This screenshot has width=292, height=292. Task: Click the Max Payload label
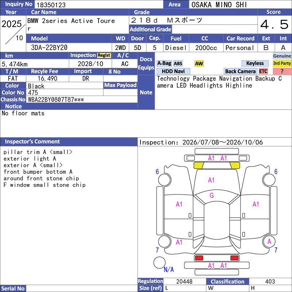click(120, 85)
